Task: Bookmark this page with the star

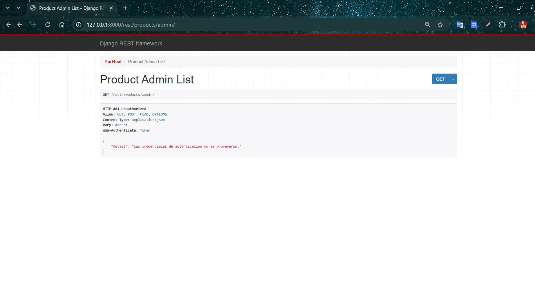Action: pos(440,25)
